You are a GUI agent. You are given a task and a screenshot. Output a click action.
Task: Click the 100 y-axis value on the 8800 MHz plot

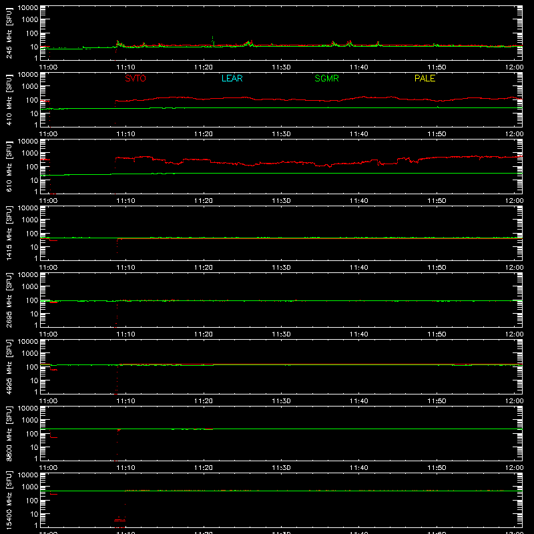coord(32,434)
